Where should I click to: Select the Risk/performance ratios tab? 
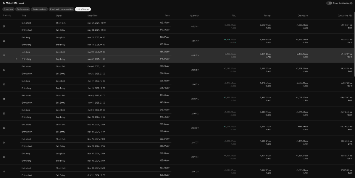61,9
